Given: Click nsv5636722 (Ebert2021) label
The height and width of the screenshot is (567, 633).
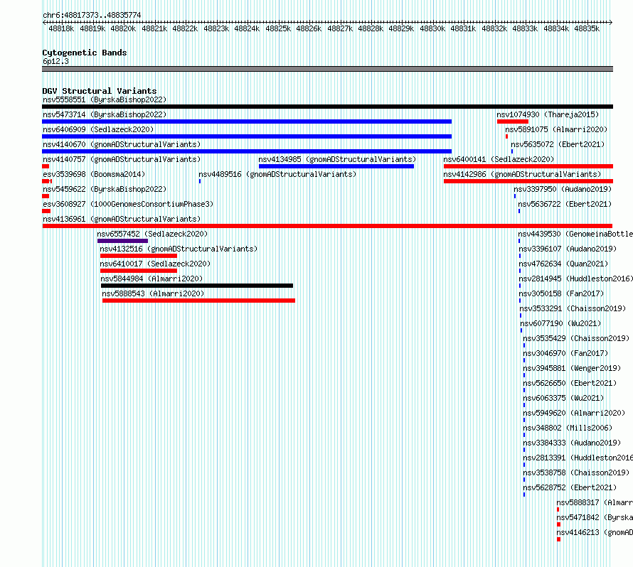Looking at the screenshot, I should [x=565, y=204].
